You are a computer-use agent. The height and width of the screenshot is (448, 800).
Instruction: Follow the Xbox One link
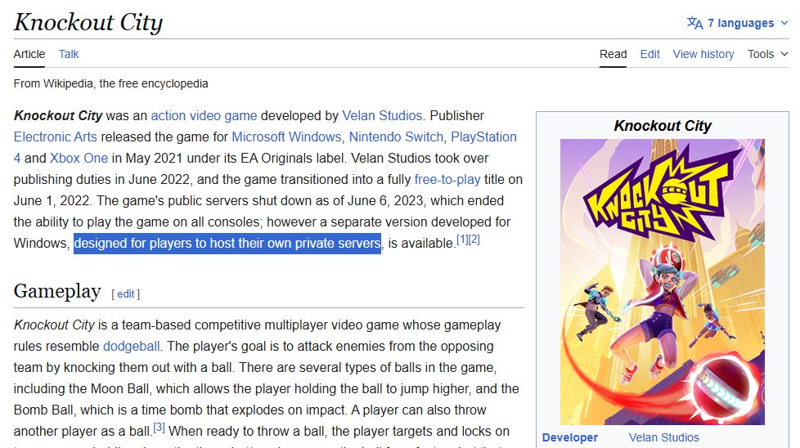(79, 159)
